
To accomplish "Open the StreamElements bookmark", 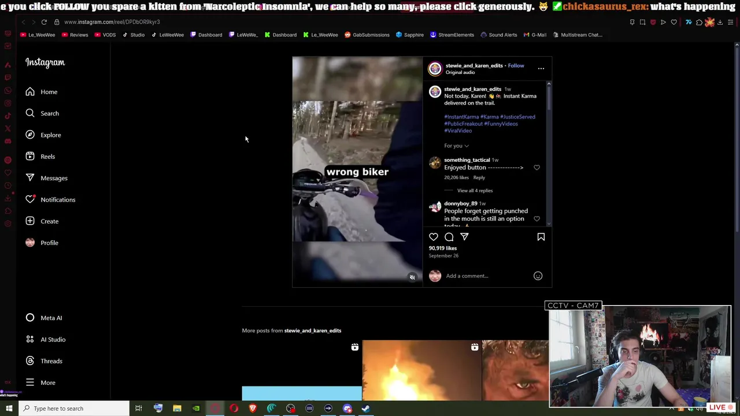I will [x=452, y=35].
